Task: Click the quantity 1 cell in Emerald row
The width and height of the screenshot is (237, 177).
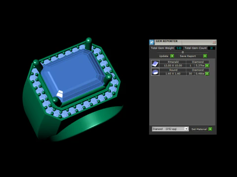Action: pyautogui.click(x=190, y=65)
